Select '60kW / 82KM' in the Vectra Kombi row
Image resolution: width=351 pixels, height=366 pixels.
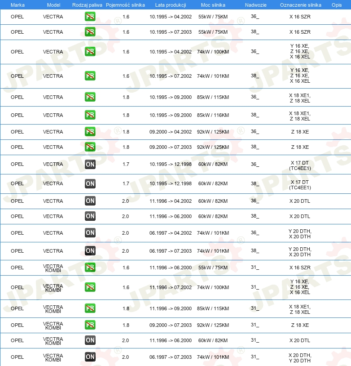pos(213,340)
